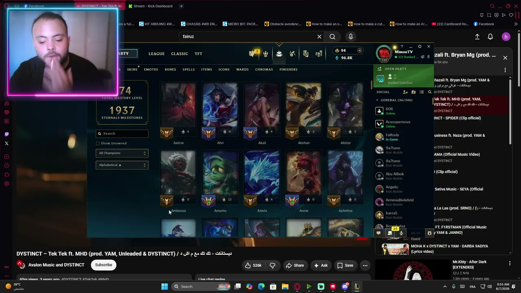The image size is (521, 293).
Task: Open the playlist three-dot options menu
Action: [x=505, y=70]
